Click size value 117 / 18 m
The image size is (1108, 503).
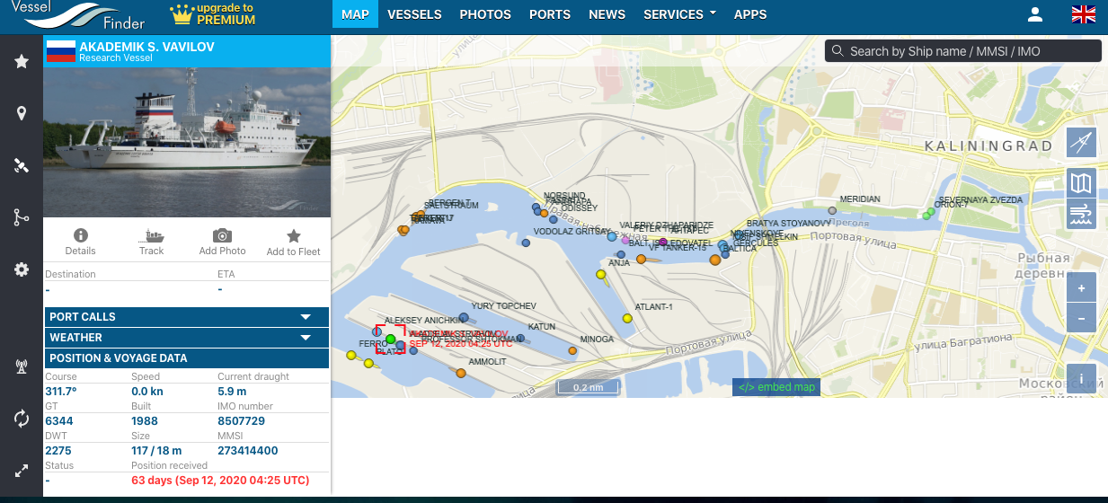point(156,450)
